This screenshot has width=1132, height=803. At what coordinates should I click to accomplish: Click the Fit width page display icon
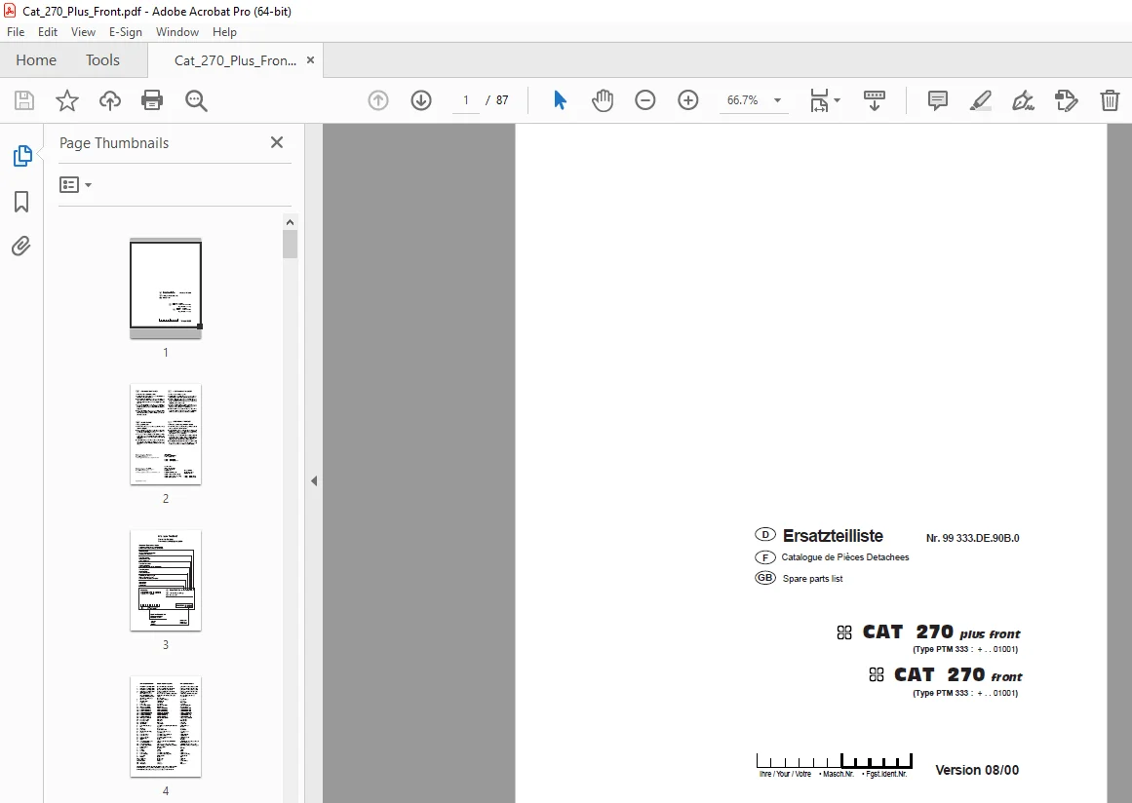[819, 100]
